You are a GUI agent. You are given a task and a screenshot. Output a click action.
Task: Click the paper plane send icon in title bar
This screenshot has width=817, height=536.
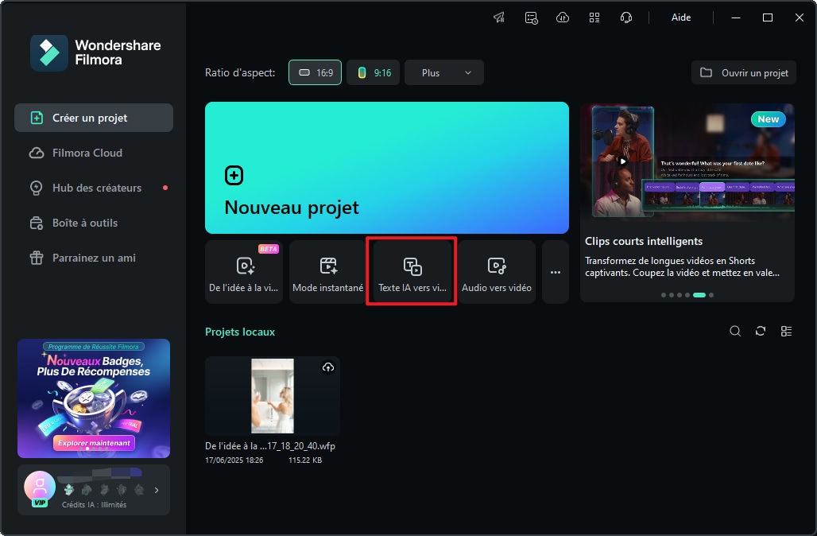point(499,17)
